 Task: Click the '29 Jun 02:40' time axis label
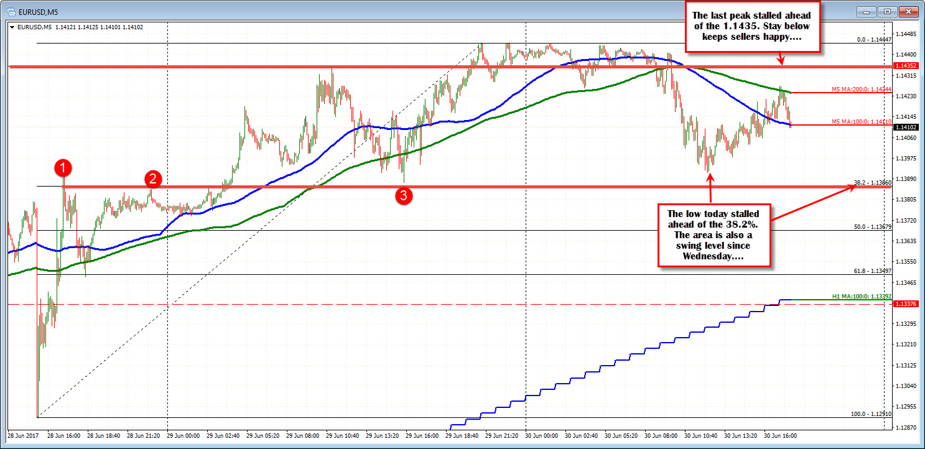(x=223, y=436)
